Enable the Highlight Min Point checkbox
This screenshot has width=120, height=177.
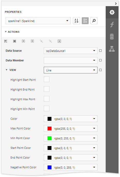(x=47, y=108)
